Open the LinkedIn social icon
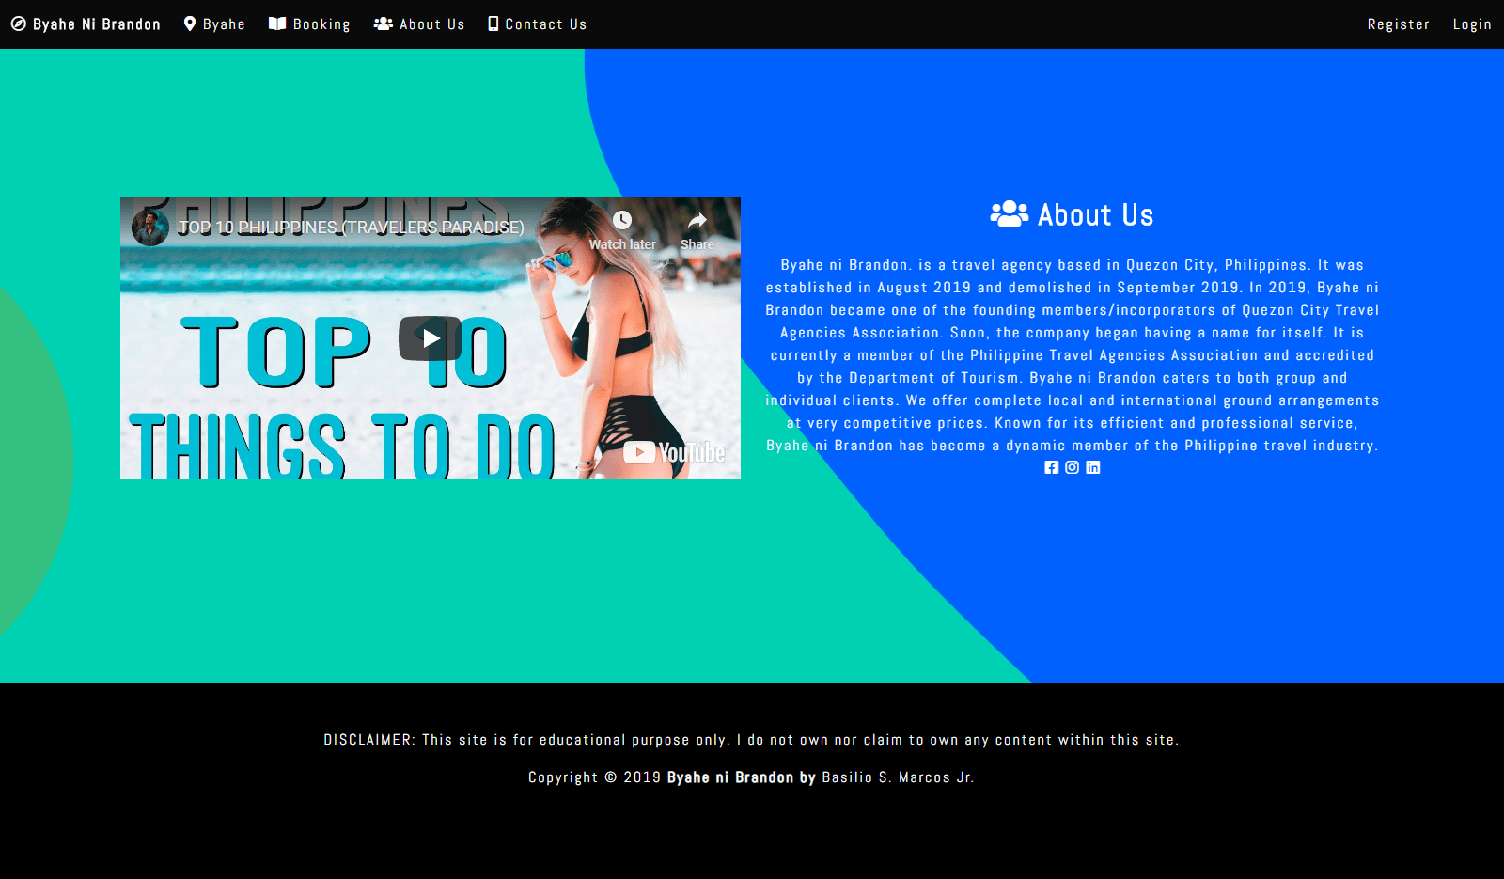Screen dimensions: 1504x879 tap(1092, 467)
